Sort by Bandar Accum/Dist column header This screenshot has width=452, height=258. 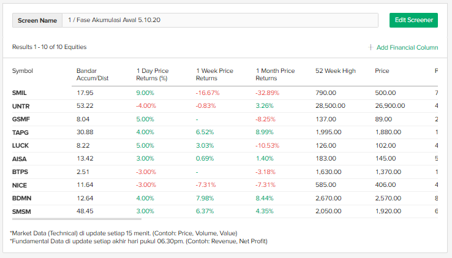[92, 74]
